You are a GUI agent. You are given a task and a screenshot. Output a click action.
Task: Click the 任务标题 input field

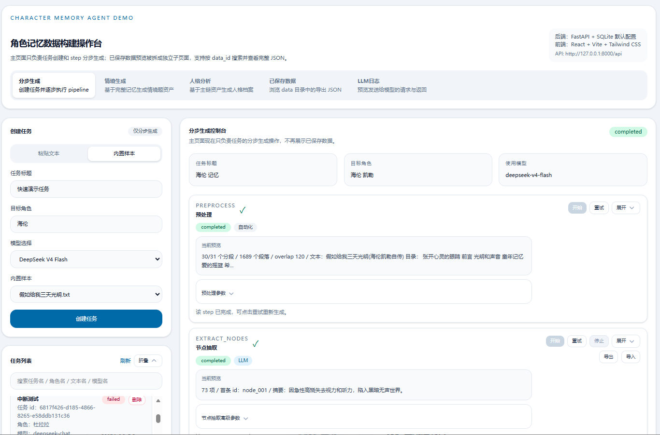(86, 189)
